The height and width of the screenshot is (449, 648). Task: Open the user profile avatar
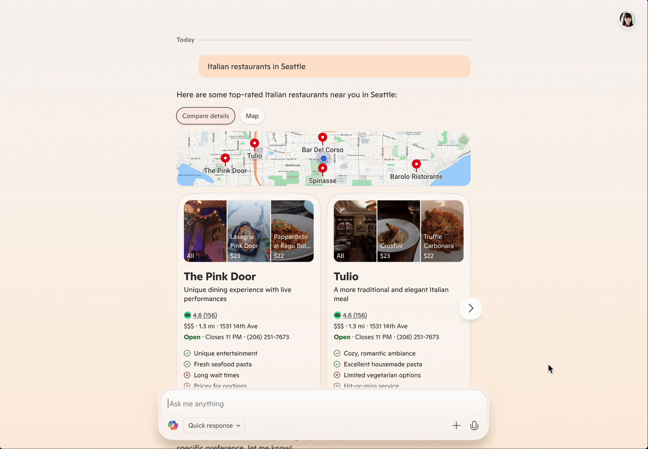coord(628,19)
